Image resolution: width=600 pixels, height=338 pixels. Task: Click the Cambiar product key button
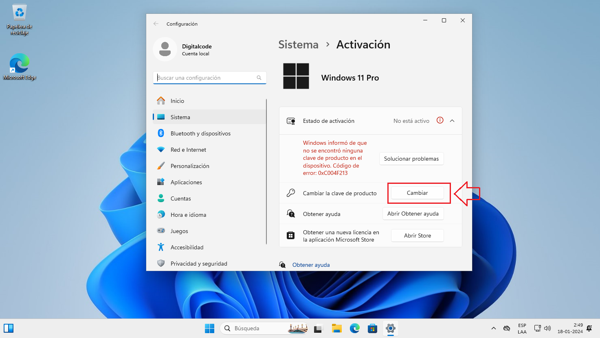point(417,193)
